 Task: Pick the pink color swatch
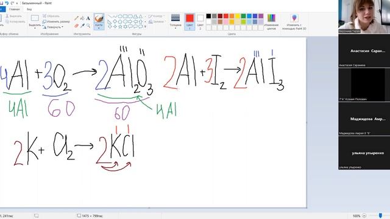pos(226,22)
